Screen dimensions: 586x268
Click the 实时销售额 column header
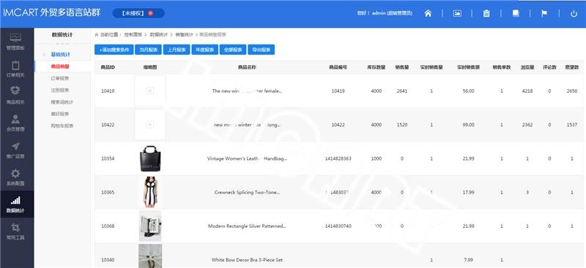click(468, 67)
